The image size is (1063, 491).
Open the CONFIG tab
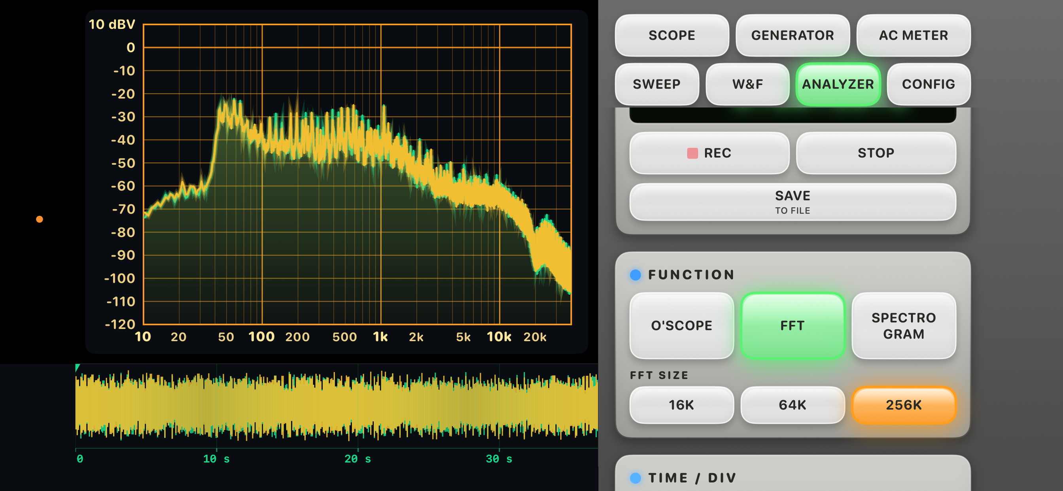(929, 84)
